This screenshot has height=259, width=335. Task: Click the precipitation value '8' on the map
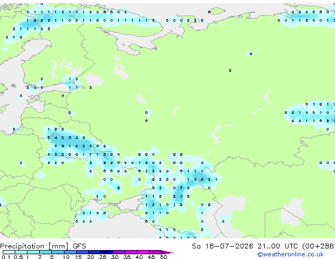coord(202,180)
